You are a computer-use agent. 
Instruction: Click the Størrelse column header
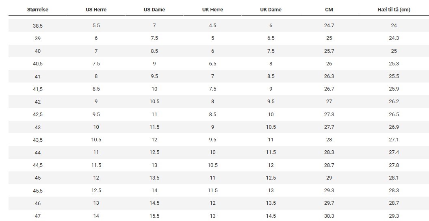[38, 10]
